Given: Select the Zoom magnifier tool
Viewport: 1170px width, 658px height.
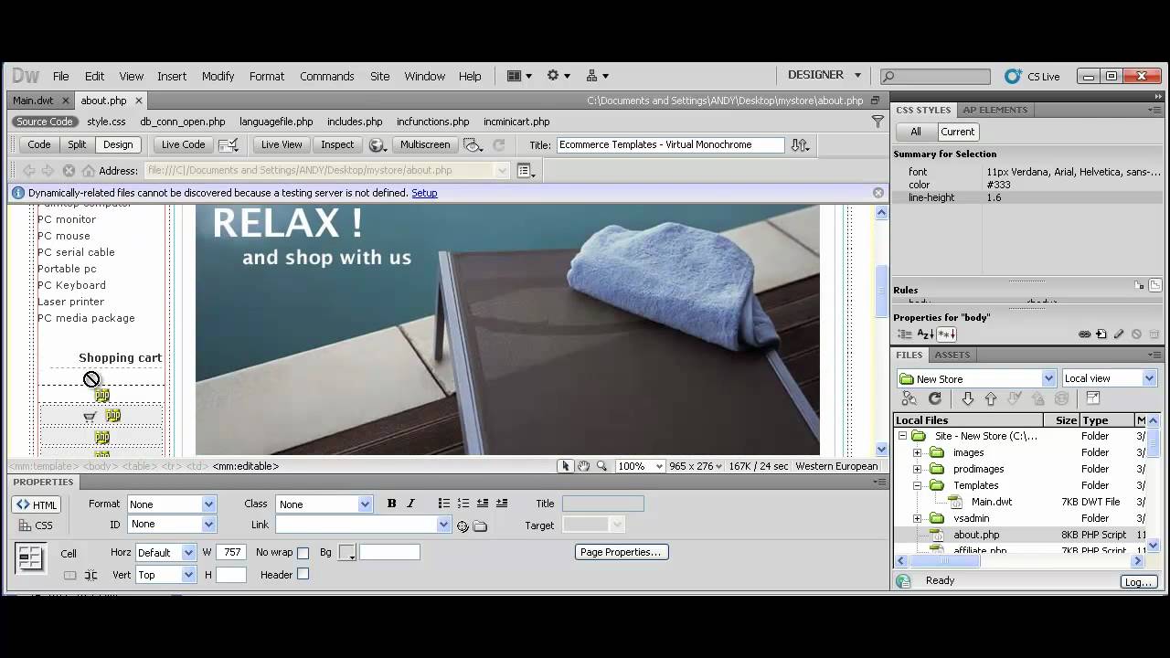Looking at the screenshot, I should [x=601, y=466].
